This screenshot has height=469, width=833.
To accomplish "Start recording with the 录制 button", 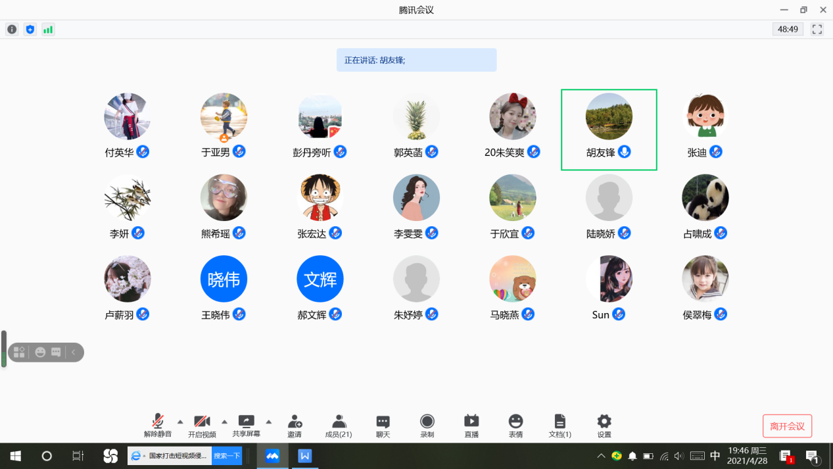I will pyautogui.click(x=427, y=426).
